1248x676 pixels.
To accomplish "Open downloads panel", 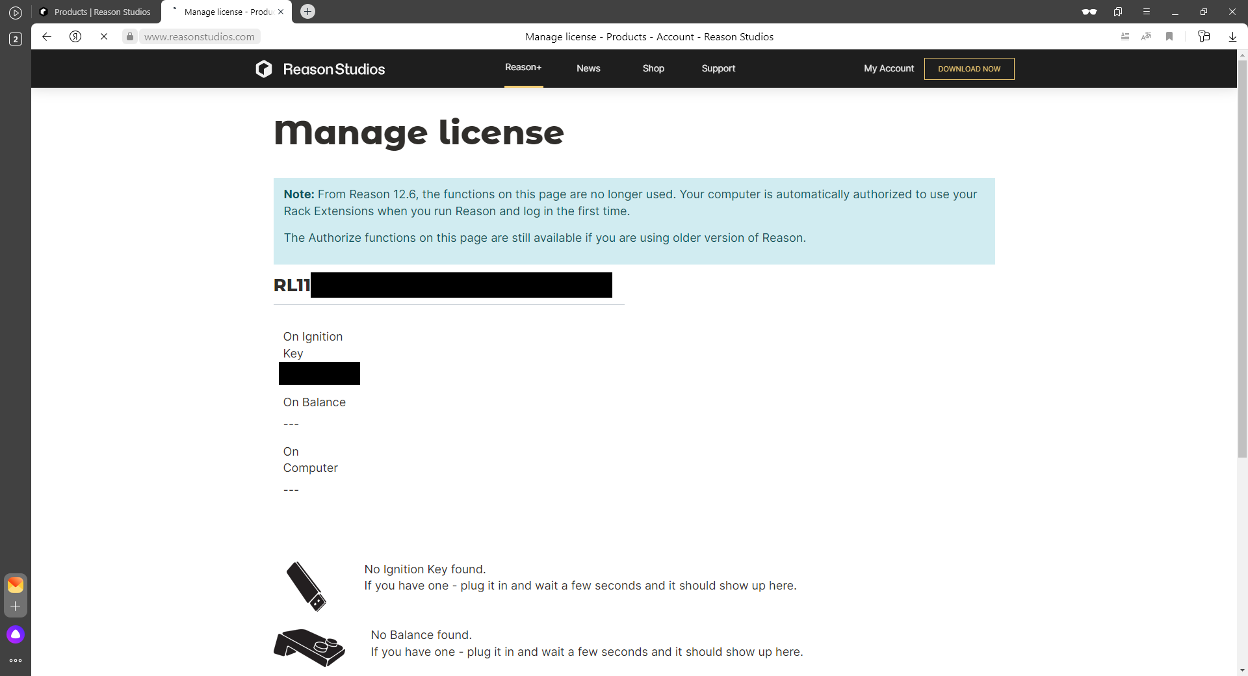I will (x=1232, y=36).
